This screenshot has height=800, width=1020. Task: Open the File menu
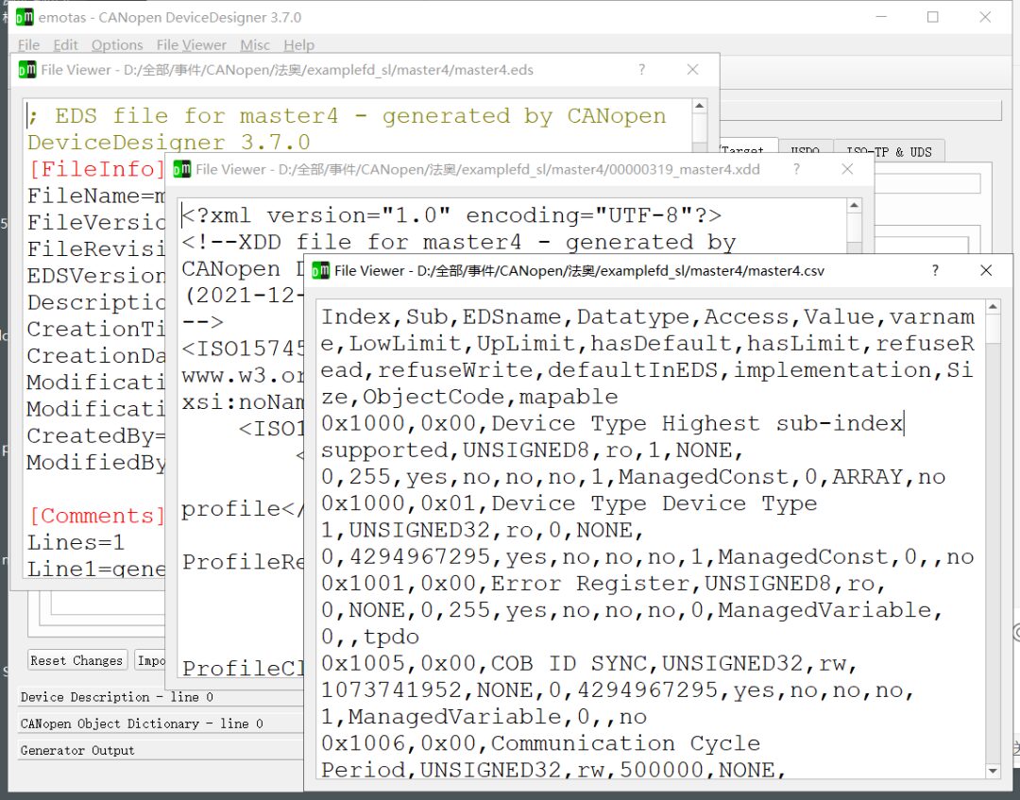tap(28, 45)
